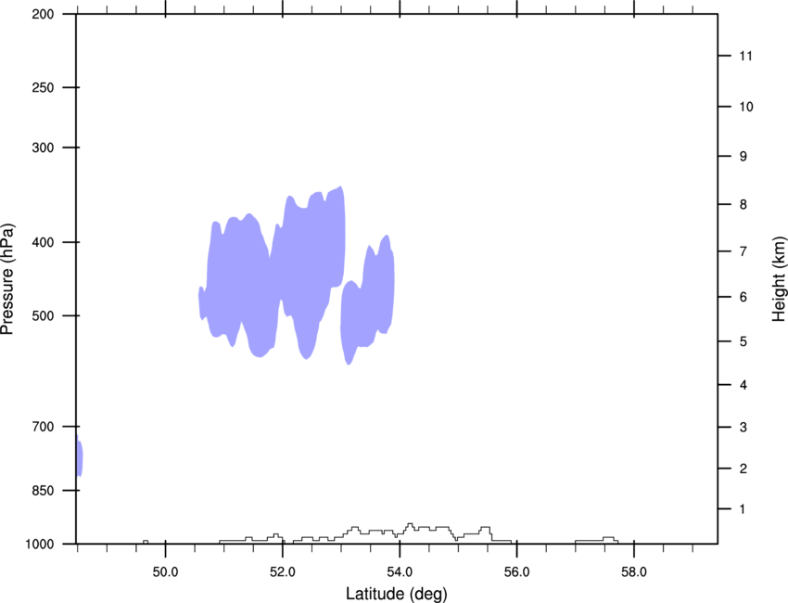Screen dimensions: 788x603
Task: Click the small blue patch at the left edge
Action: click(x=80, y=455)
